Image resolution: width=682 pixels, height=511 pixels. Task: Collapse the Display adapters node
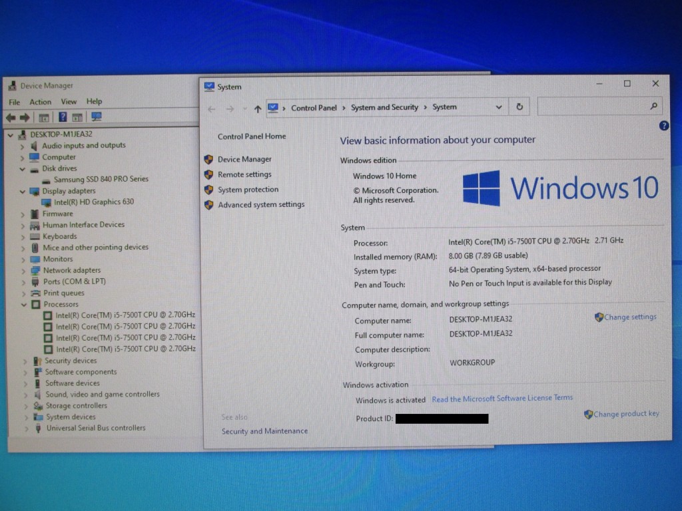pos(22,192)
